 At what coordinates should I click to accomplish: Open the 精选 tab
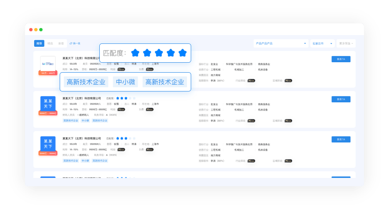[x=50, y=43]
